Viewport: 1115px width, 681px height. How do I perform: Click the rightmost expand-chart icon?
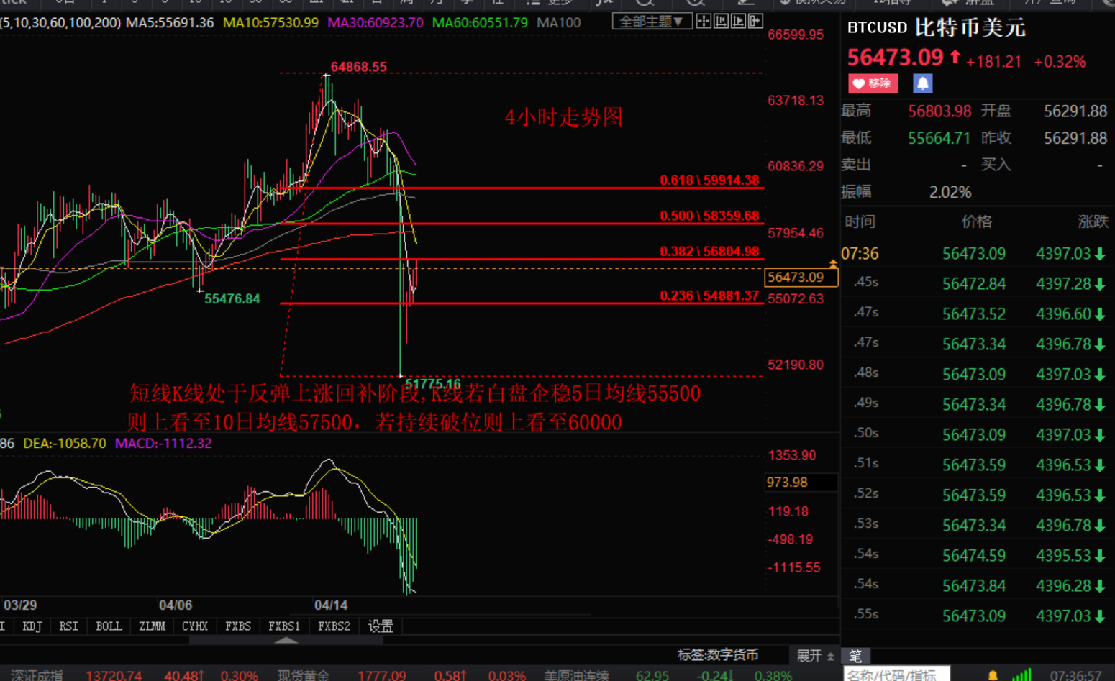coord(755,22)
